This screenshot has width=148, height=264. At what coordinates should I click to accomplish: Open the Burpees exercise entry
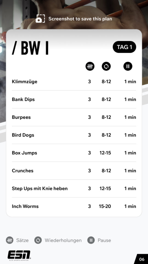pyautogui.click(x=74, y=117)
